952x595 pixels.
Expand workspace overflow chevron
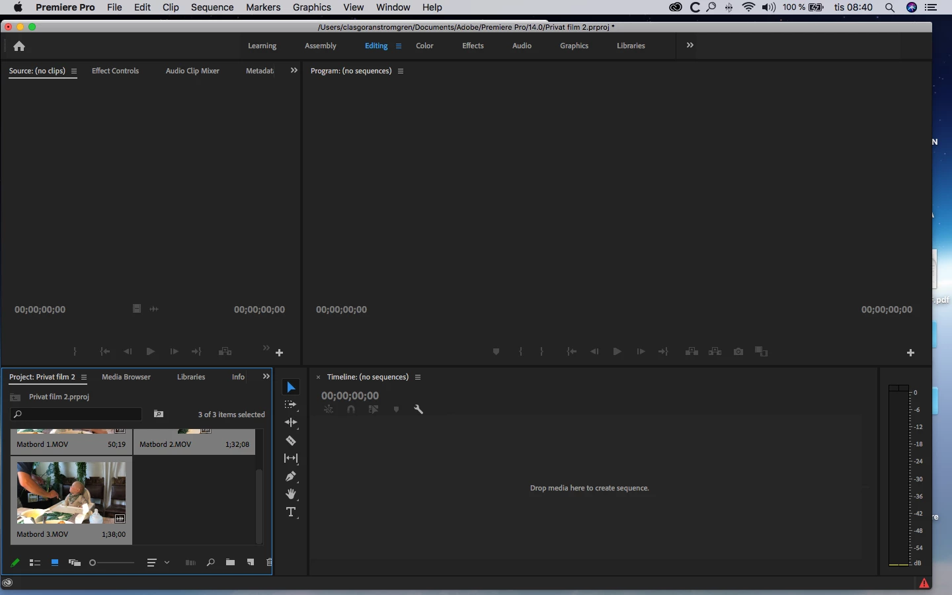pyautogui.click(x=690, y=46)
